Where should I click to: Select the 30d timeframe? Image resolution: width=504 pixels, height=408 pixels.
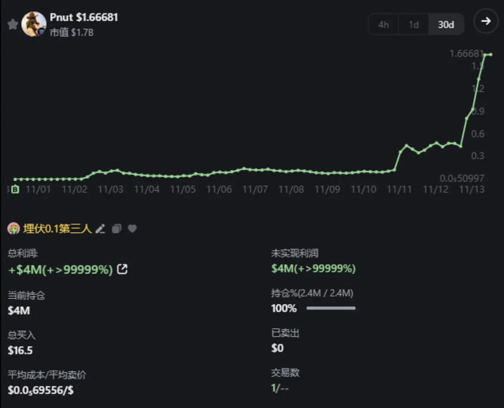pyautogui.click(x=446, y=24)
